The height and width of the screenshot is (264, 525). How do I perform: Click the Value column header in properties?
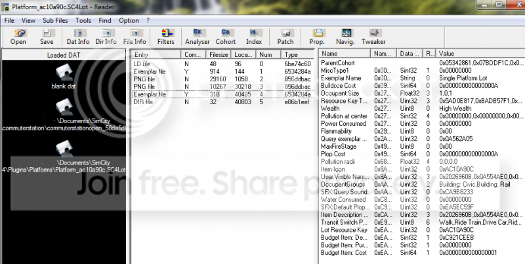coord(480,54)
